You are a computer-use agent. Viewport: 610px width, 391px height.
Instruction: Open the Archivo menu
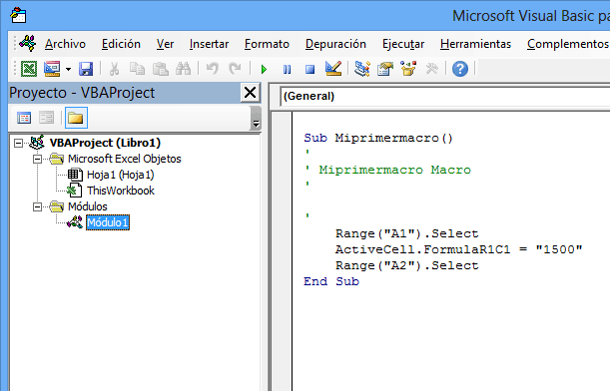(x=65, y=44)
